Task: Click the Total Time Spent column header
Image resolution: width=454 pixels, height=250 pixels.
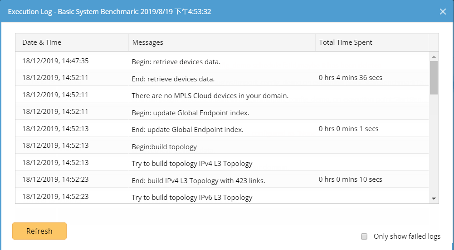Action: [x=346, y=42]
